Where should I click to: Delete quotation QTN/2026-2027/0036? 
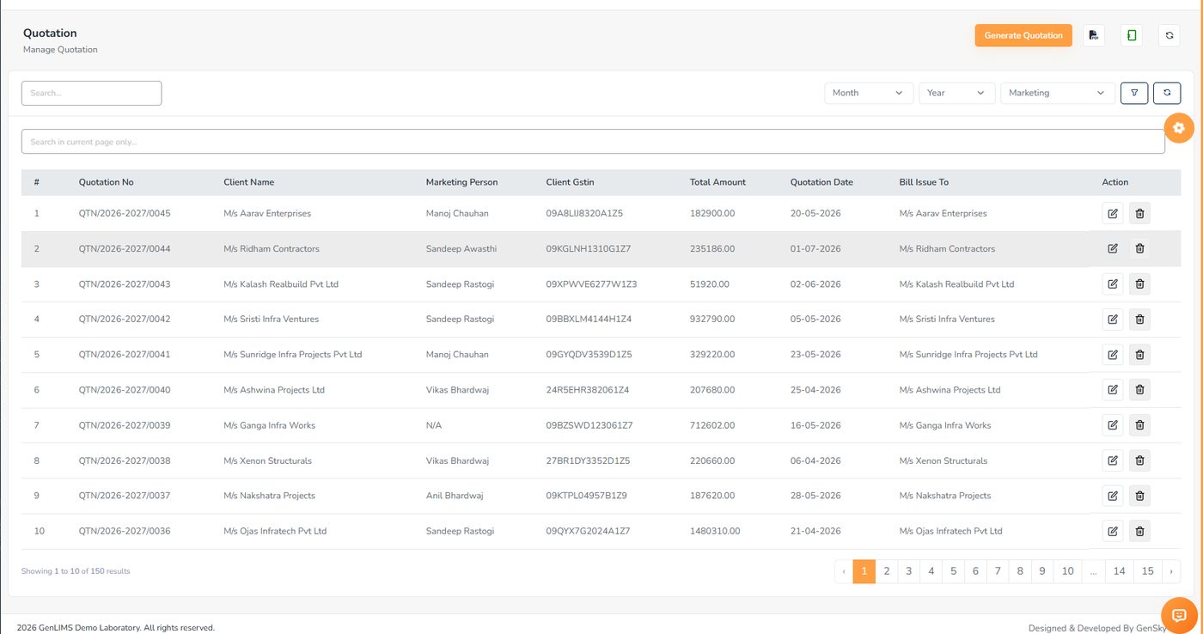pos(1139,531)
